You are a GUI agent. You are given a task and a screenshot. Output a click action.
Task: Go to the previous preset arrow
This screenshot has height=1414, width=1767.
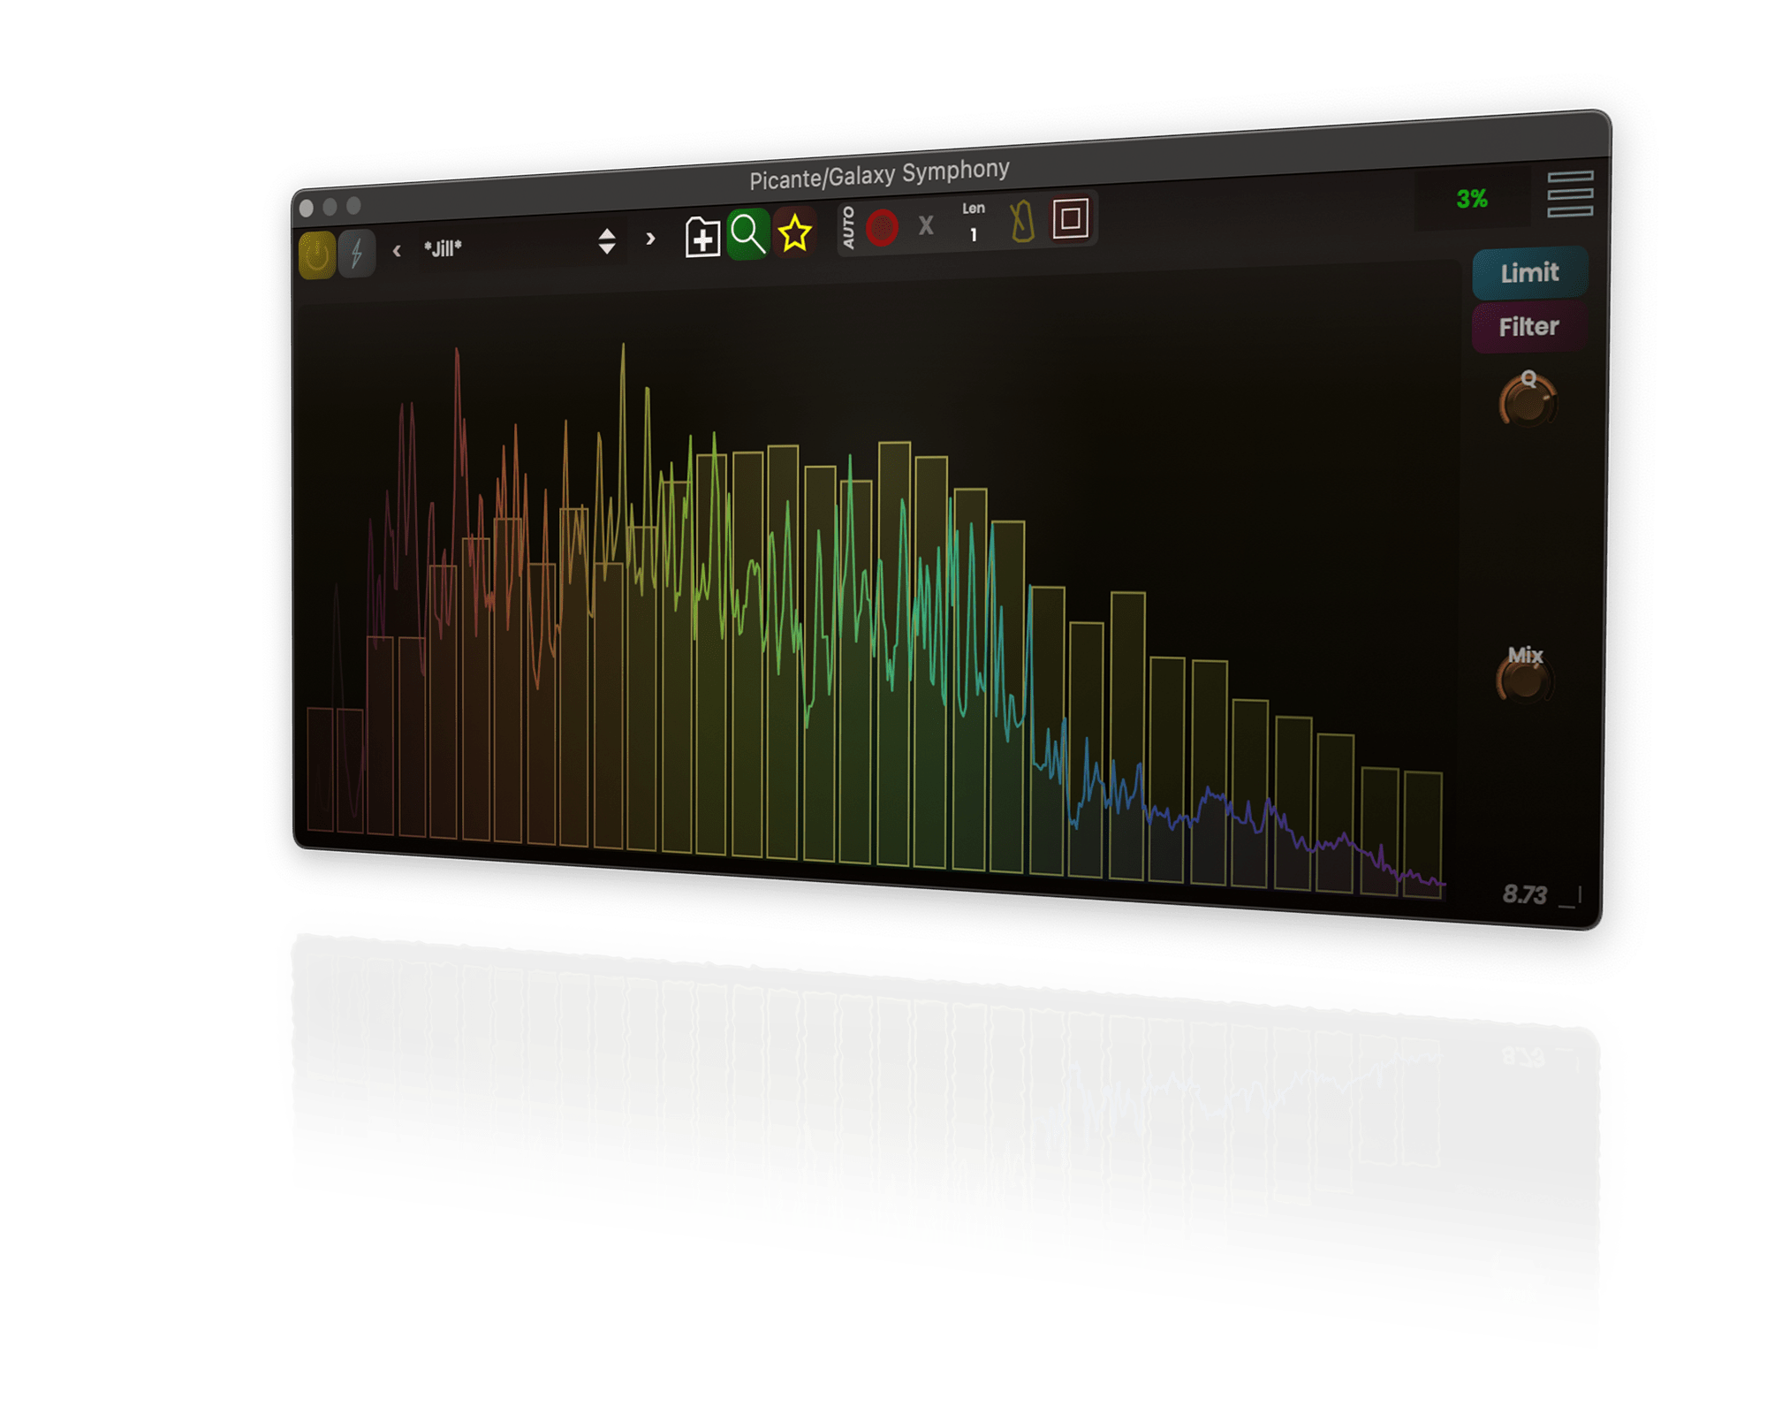[x=397, y=251]
